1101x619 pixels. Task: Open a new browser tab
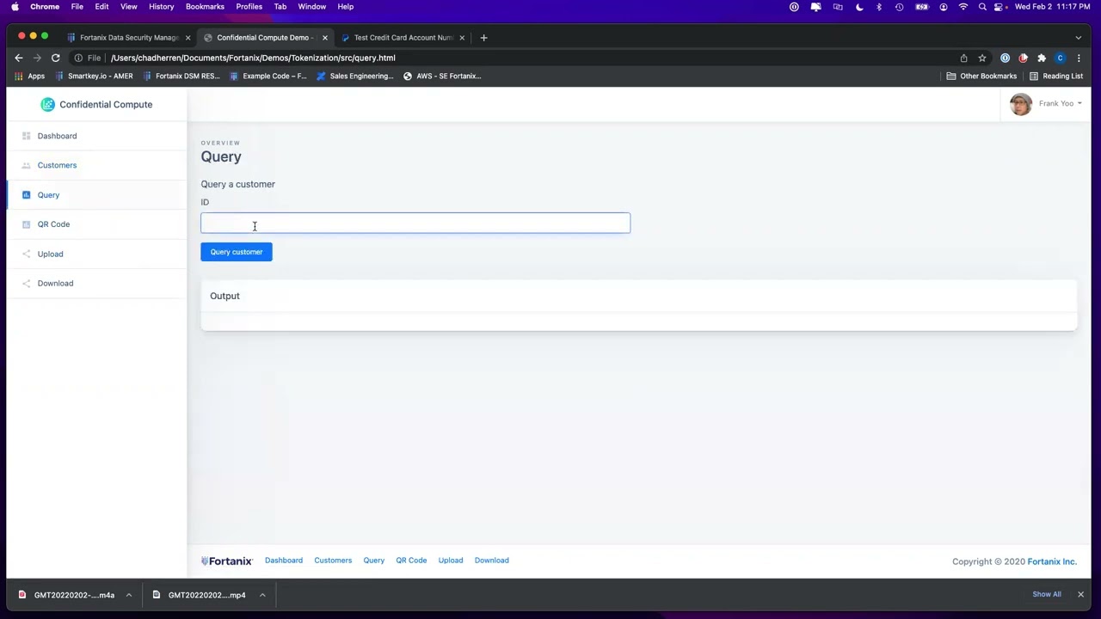(x=483, y=38)
